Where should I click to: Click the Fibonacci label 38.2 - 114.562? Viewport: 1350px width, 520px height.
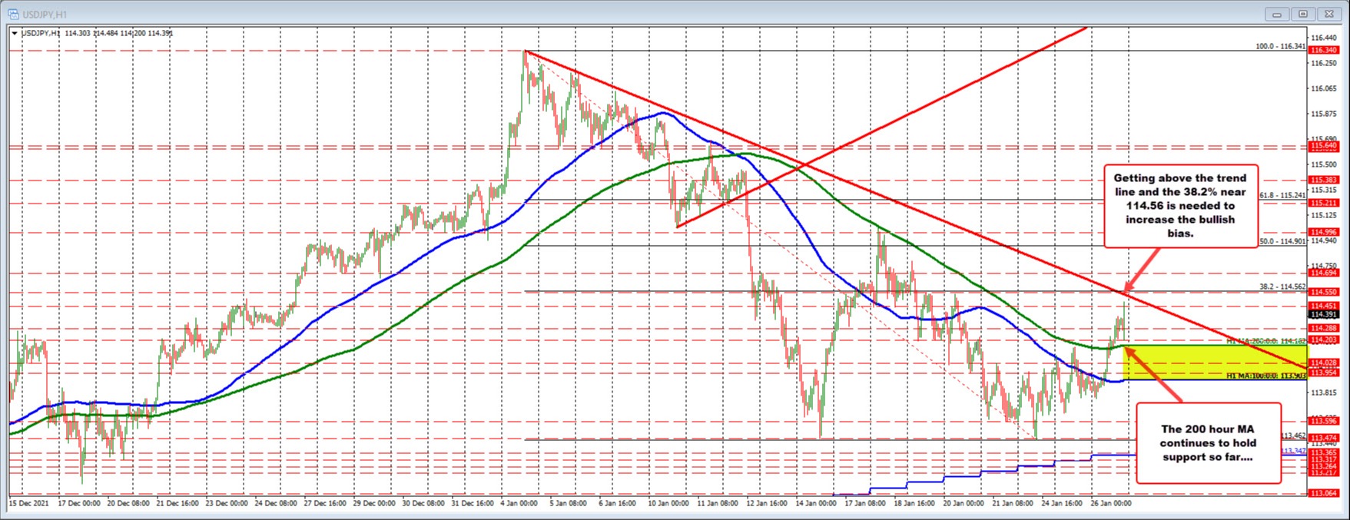point(1282,286)
